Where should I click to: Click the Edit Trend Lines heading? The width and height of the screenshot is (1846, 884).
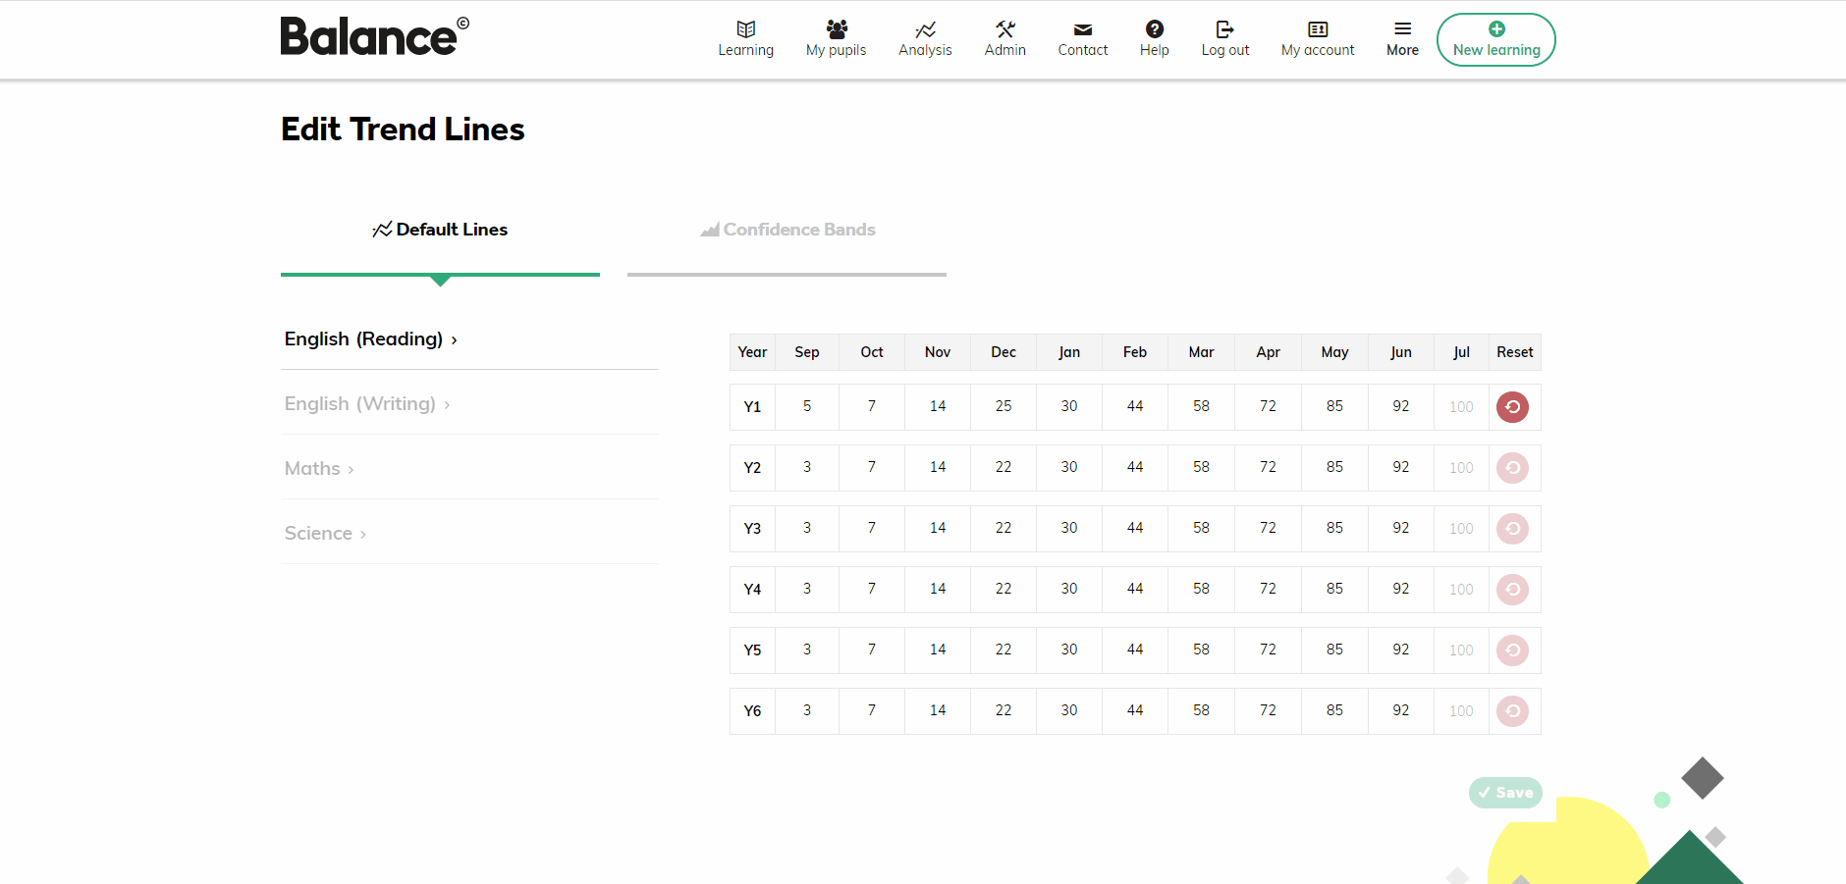pyautogui.click(x=403, y=130)
